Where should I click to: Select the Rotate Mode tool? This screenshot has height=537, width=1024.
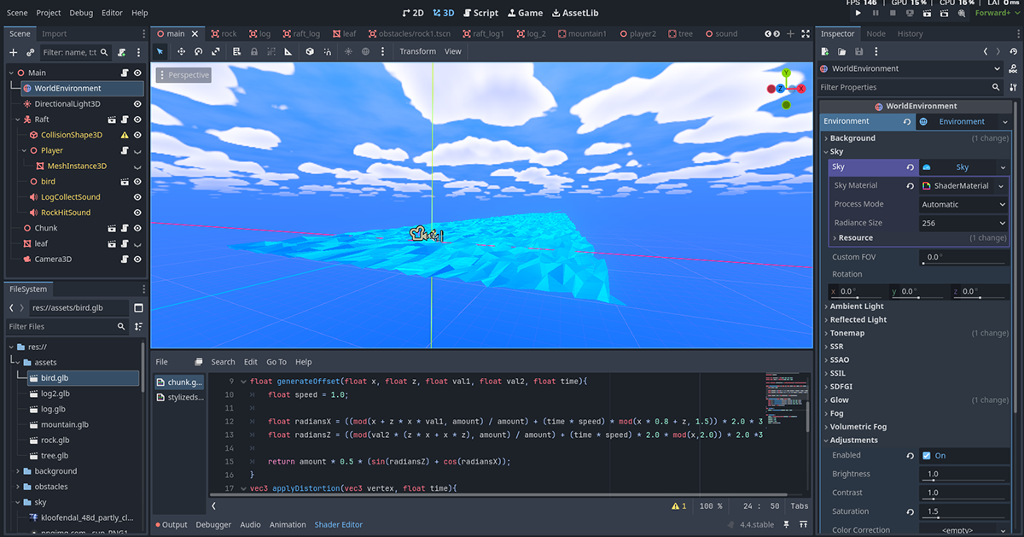[x=198, y=51]
